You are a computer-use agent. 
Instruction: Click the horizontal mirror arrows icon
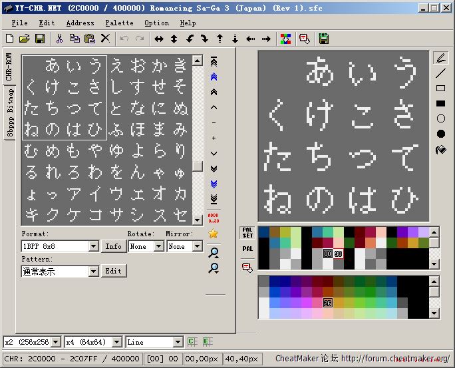point(159,39)
